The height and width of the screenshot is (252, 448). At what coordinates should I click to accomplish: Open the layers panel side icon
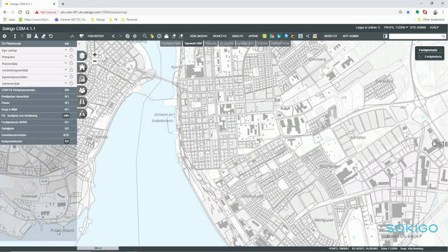[x=83, y=56]
